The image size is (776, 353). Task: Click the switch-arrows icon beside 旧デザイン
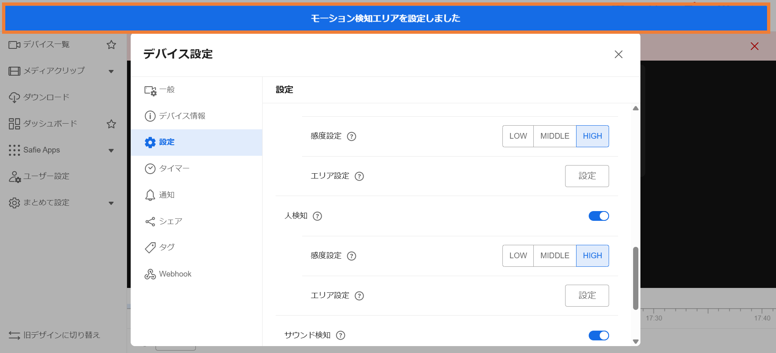click(14, 335)
